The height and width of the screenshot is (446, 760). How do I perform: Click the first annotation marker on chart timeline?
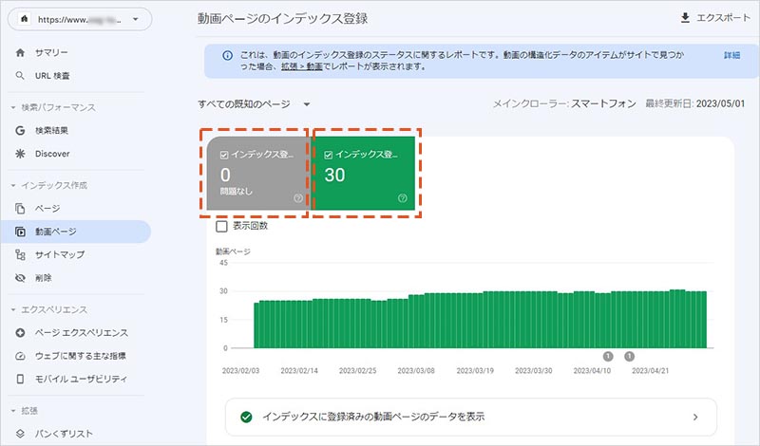click(607, 356)
